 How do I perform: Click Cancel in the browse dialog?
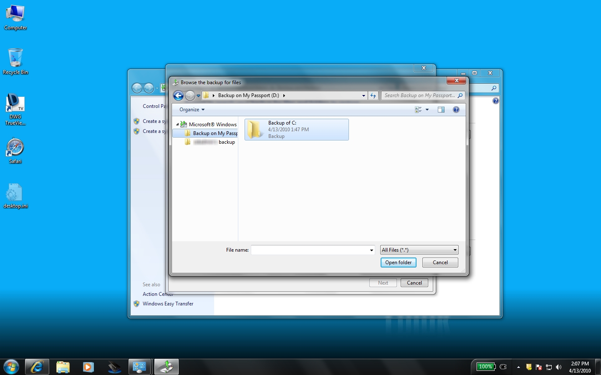[440, 262]
